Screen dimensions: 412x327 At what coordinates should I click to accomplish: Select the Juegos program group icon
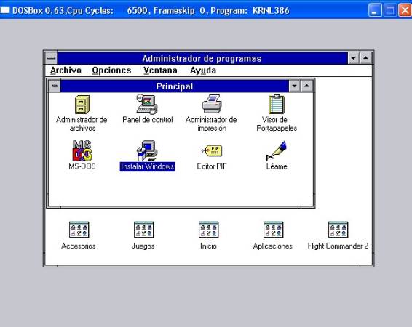143,230
